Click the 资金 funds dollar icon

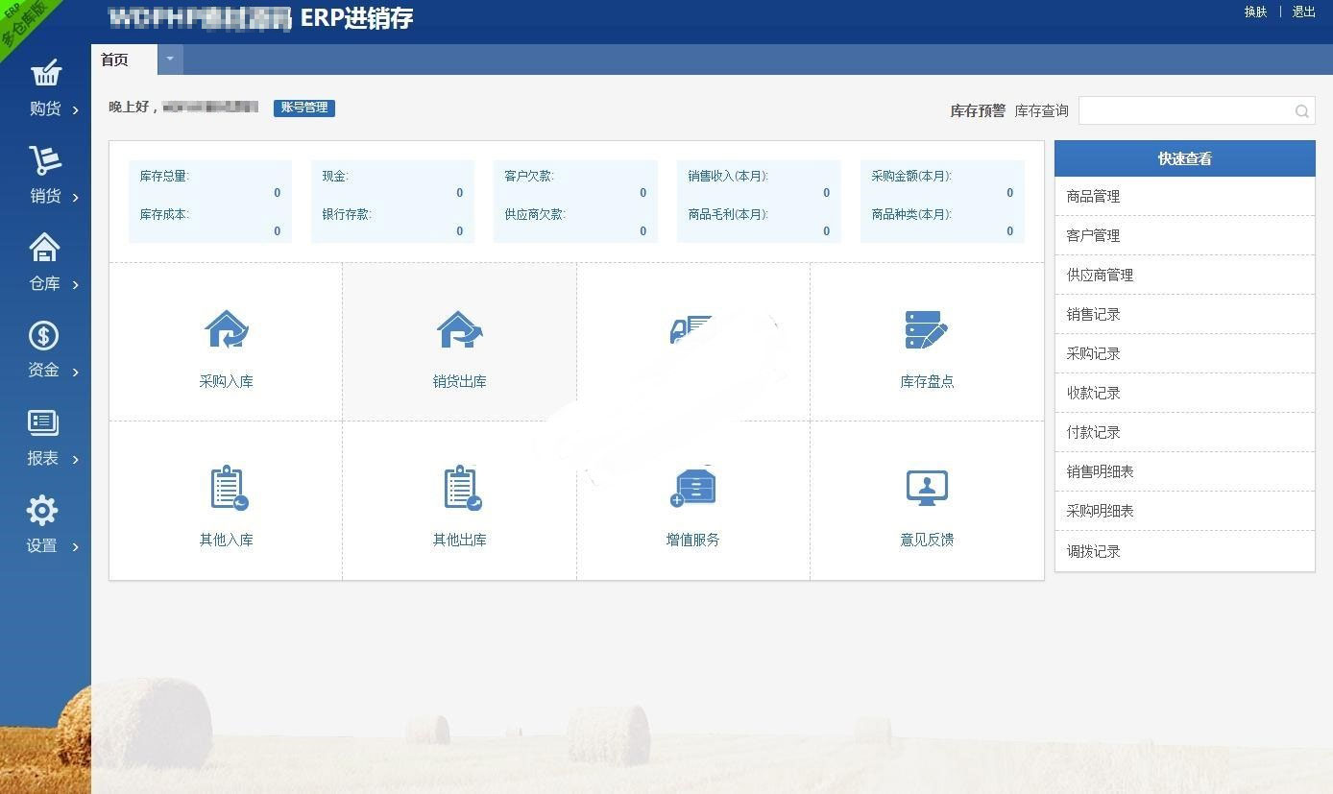click(43, 335)
